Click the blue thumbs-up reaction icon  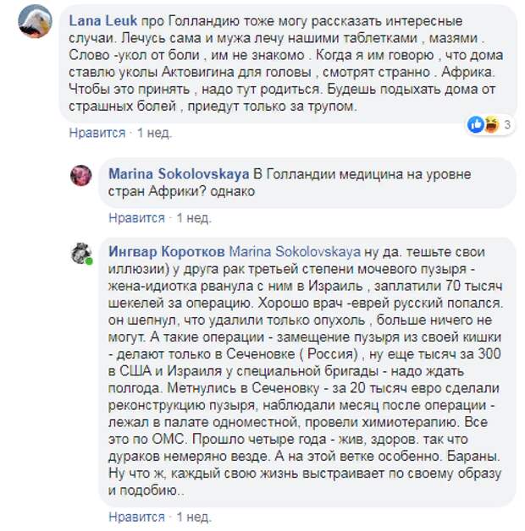click(x=476, y=124)
